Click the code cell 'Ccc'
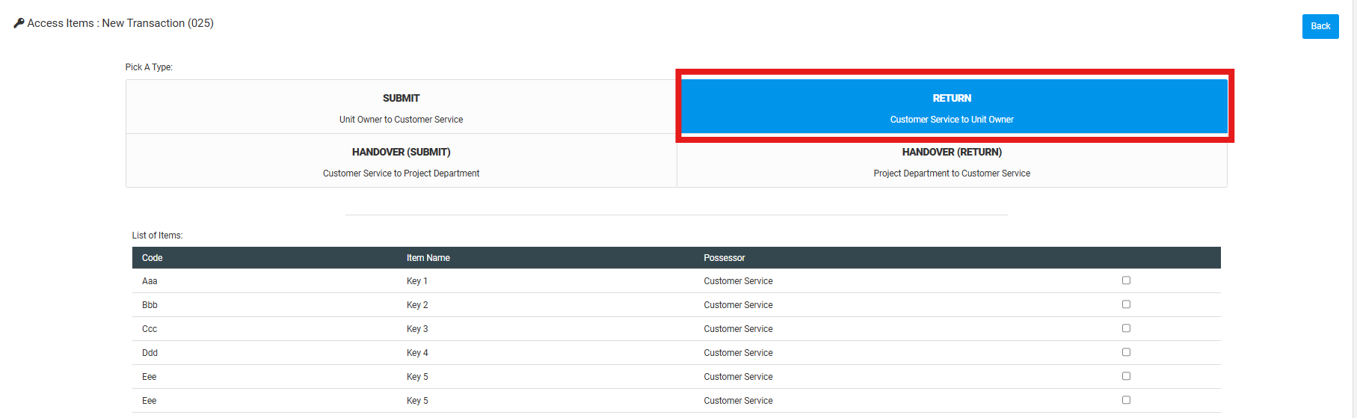The width and height of the screenshot is (1357, 418). click(150, 329)
